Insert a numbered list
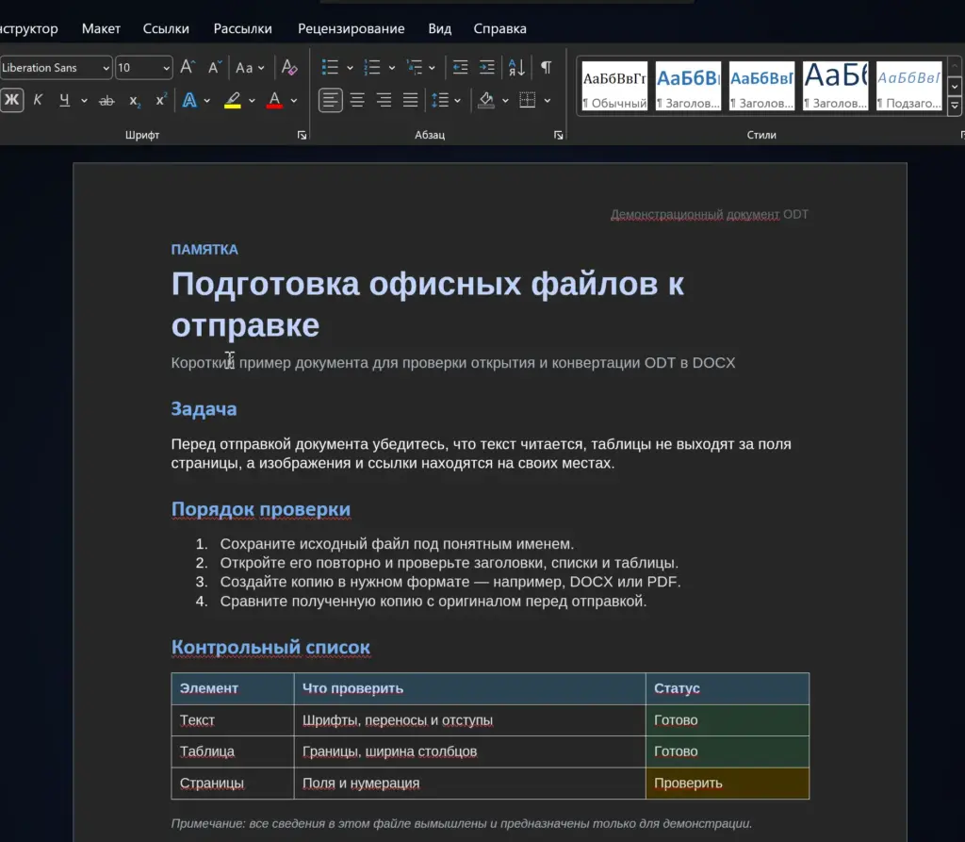965x842 pixels. (371, 67)
